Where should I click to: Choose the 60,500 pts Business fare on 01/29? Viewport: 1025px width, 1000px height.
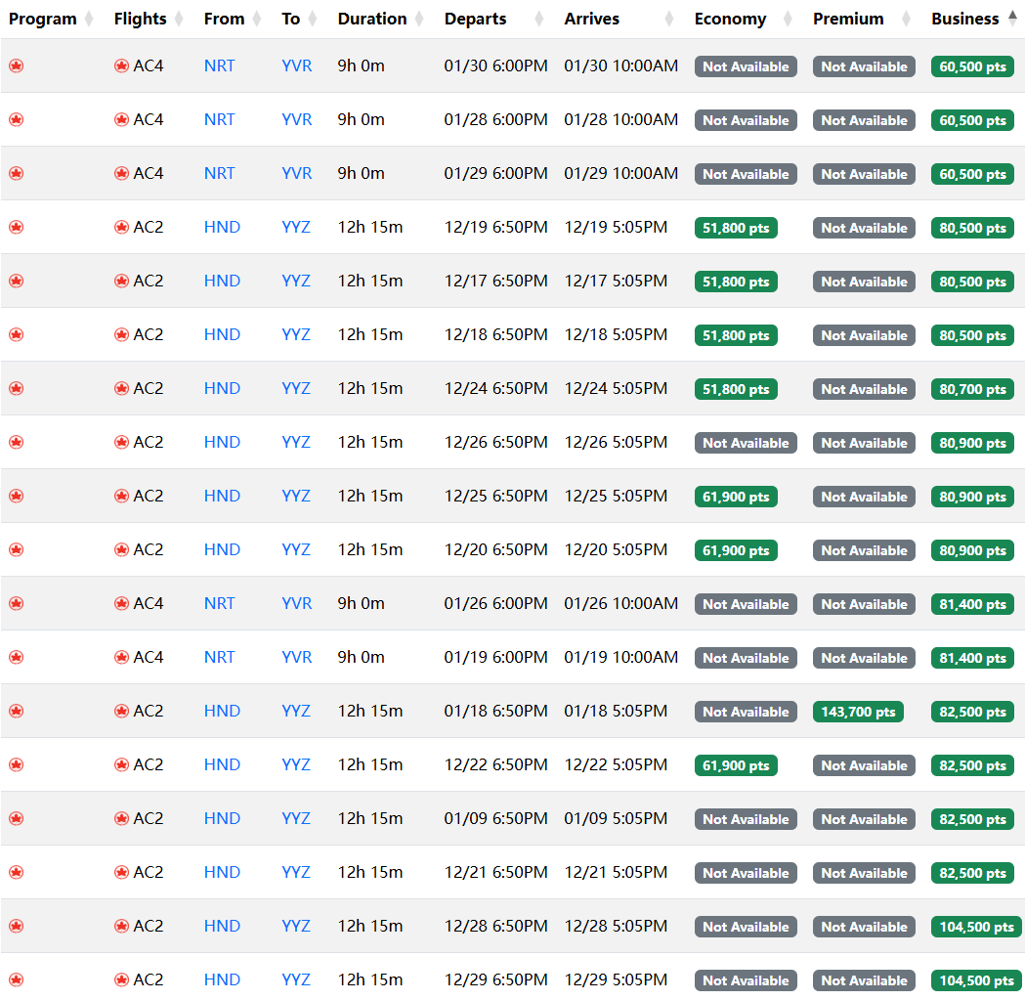[x=972, y=174]
